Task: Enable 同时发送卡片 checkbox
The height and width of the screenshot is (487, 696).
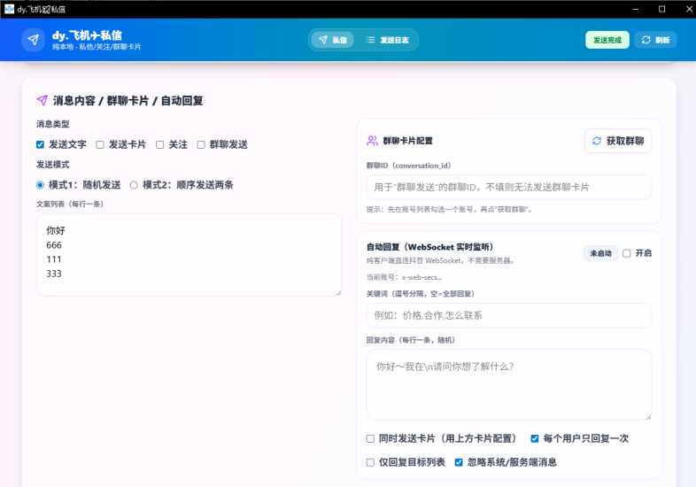Action: point(370,438)
